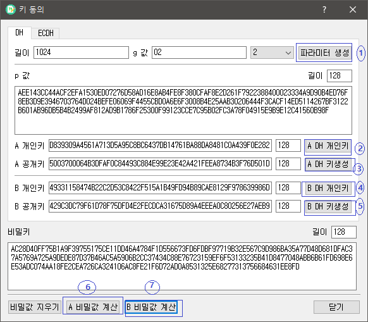This screenshot has height=322, width=368.
Task: Click the B 개인키 length field
Action: pyautogui.click(x=288, y=188)
